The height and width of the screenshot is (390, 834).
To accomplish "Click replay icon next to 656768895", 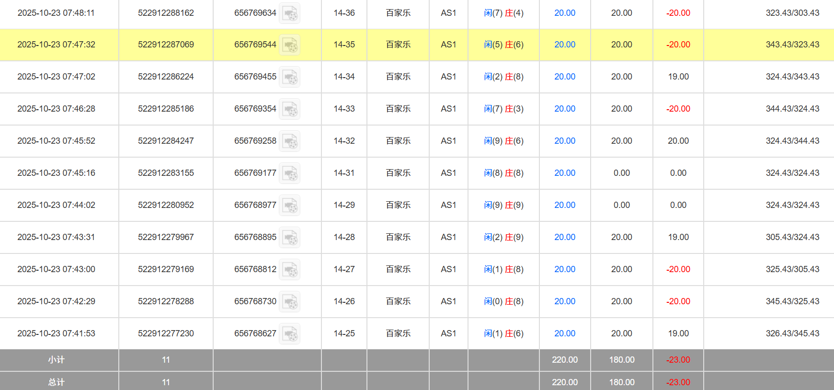I will click(x=289, y=238).
